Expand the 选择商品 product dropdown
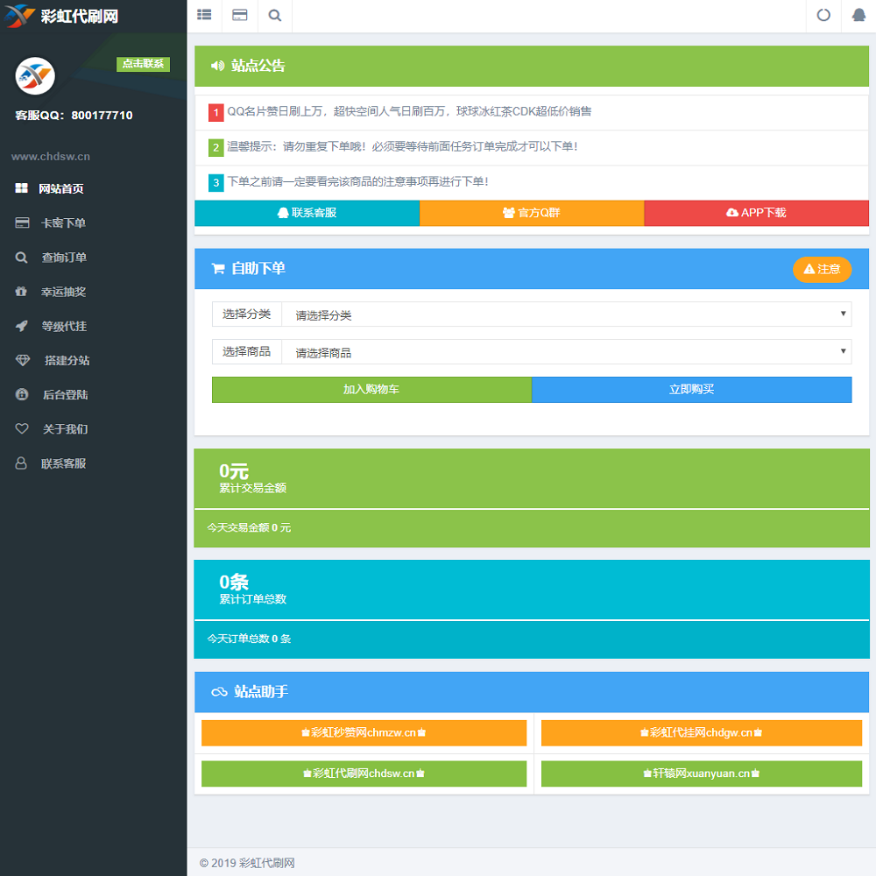Screen dimensions: 876x876 pos(566,352)
